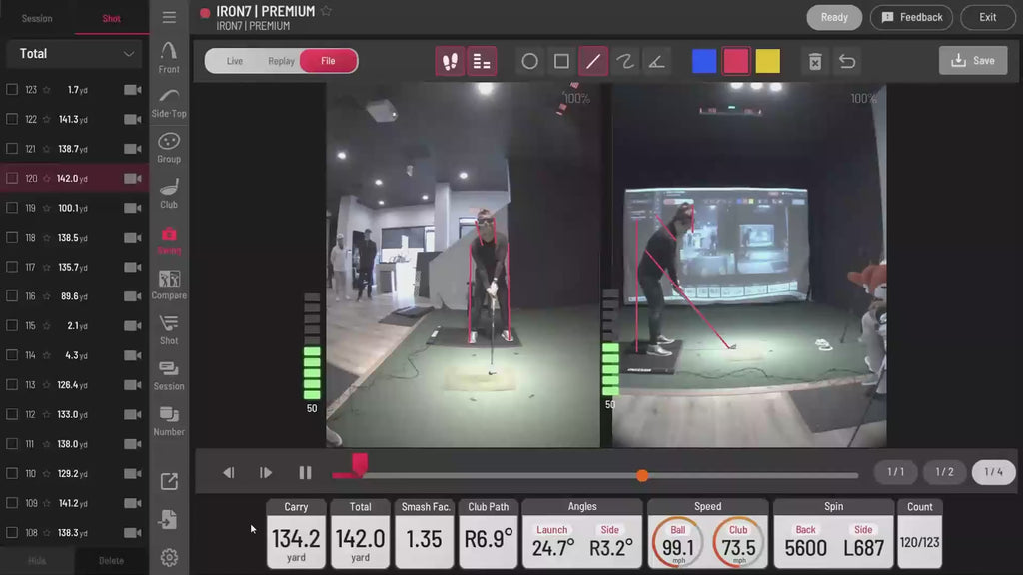The height and width of the screenshot is (575, 1023).
Task: Open video for shot 122
Action: [x=133, y=120]
